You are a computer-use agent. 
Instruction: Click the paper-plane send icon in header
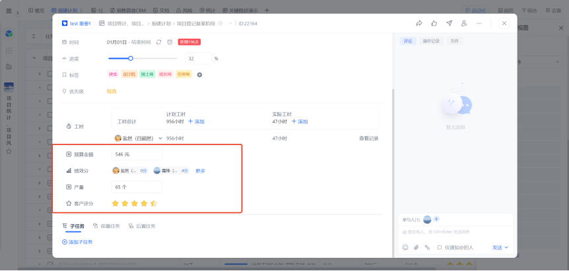pos(450,23)
